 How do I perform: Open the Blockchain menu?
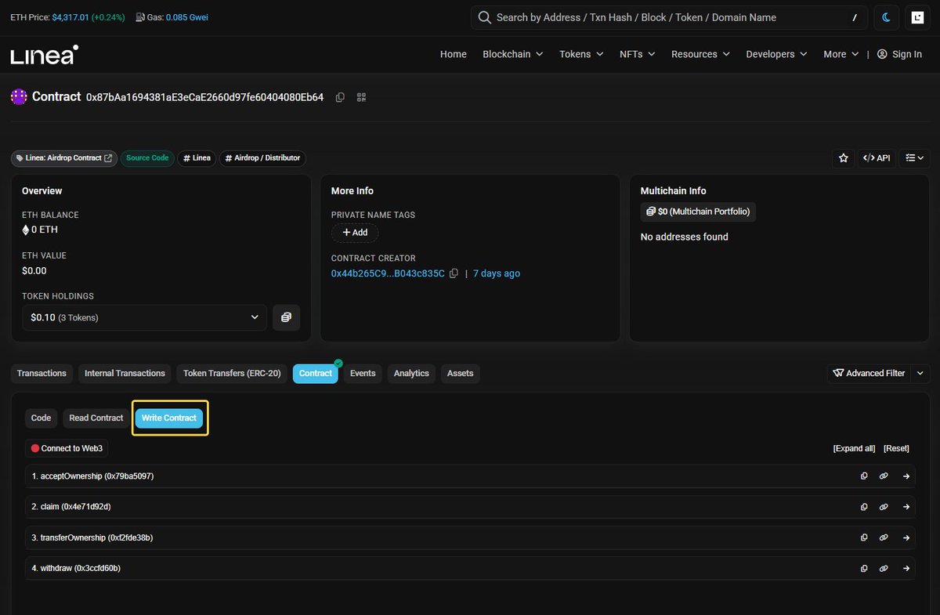tap(513, 54)
